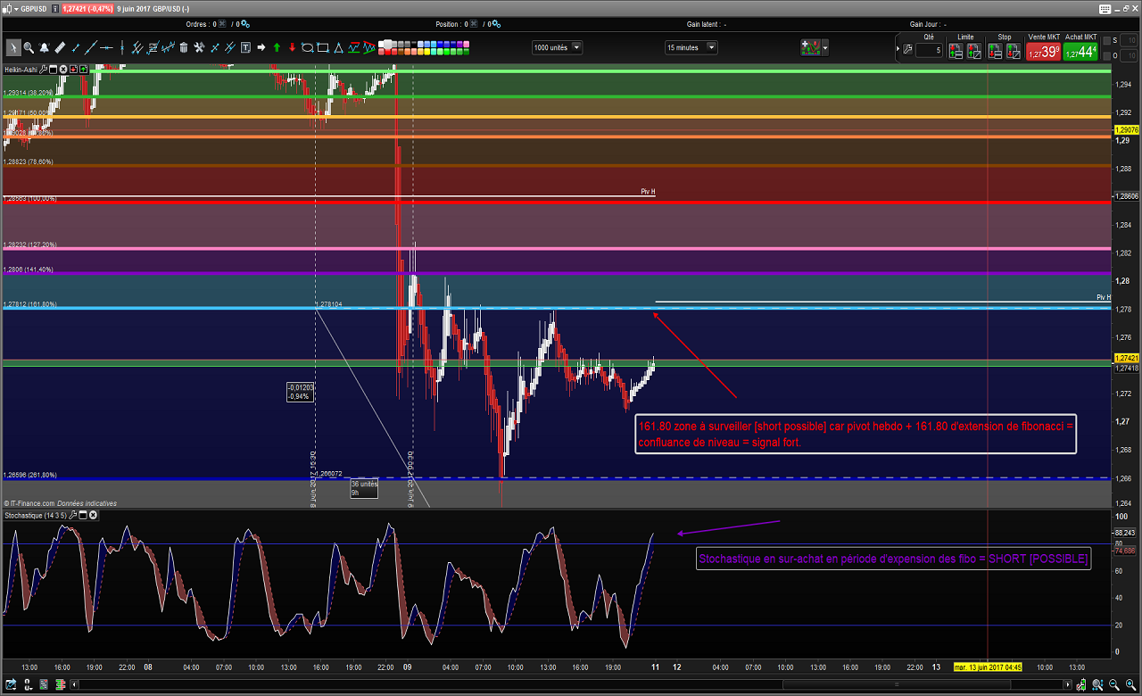Screen dimensions: 1142x696
Task: Detach Stochastique panel window icon
Action: [x=83, y=515]
